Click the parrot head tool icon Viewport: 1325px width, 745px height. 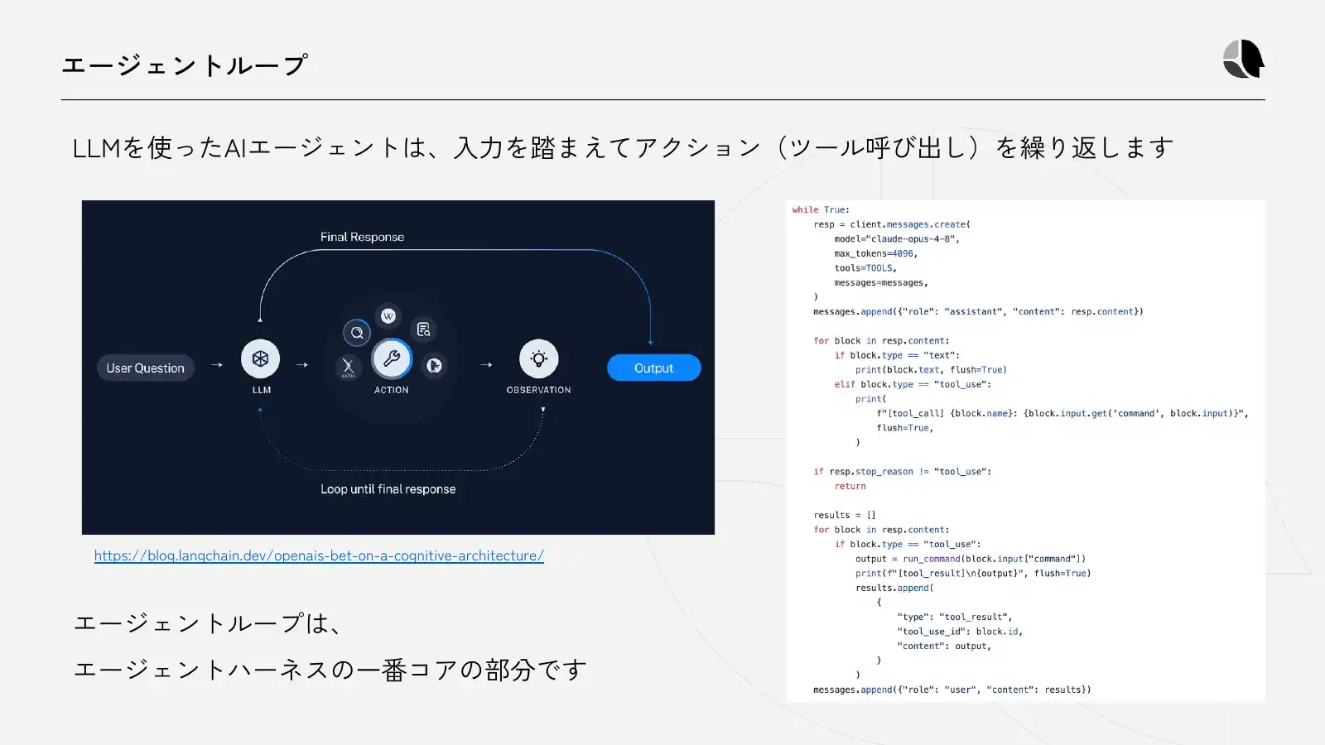pos(434,366)
